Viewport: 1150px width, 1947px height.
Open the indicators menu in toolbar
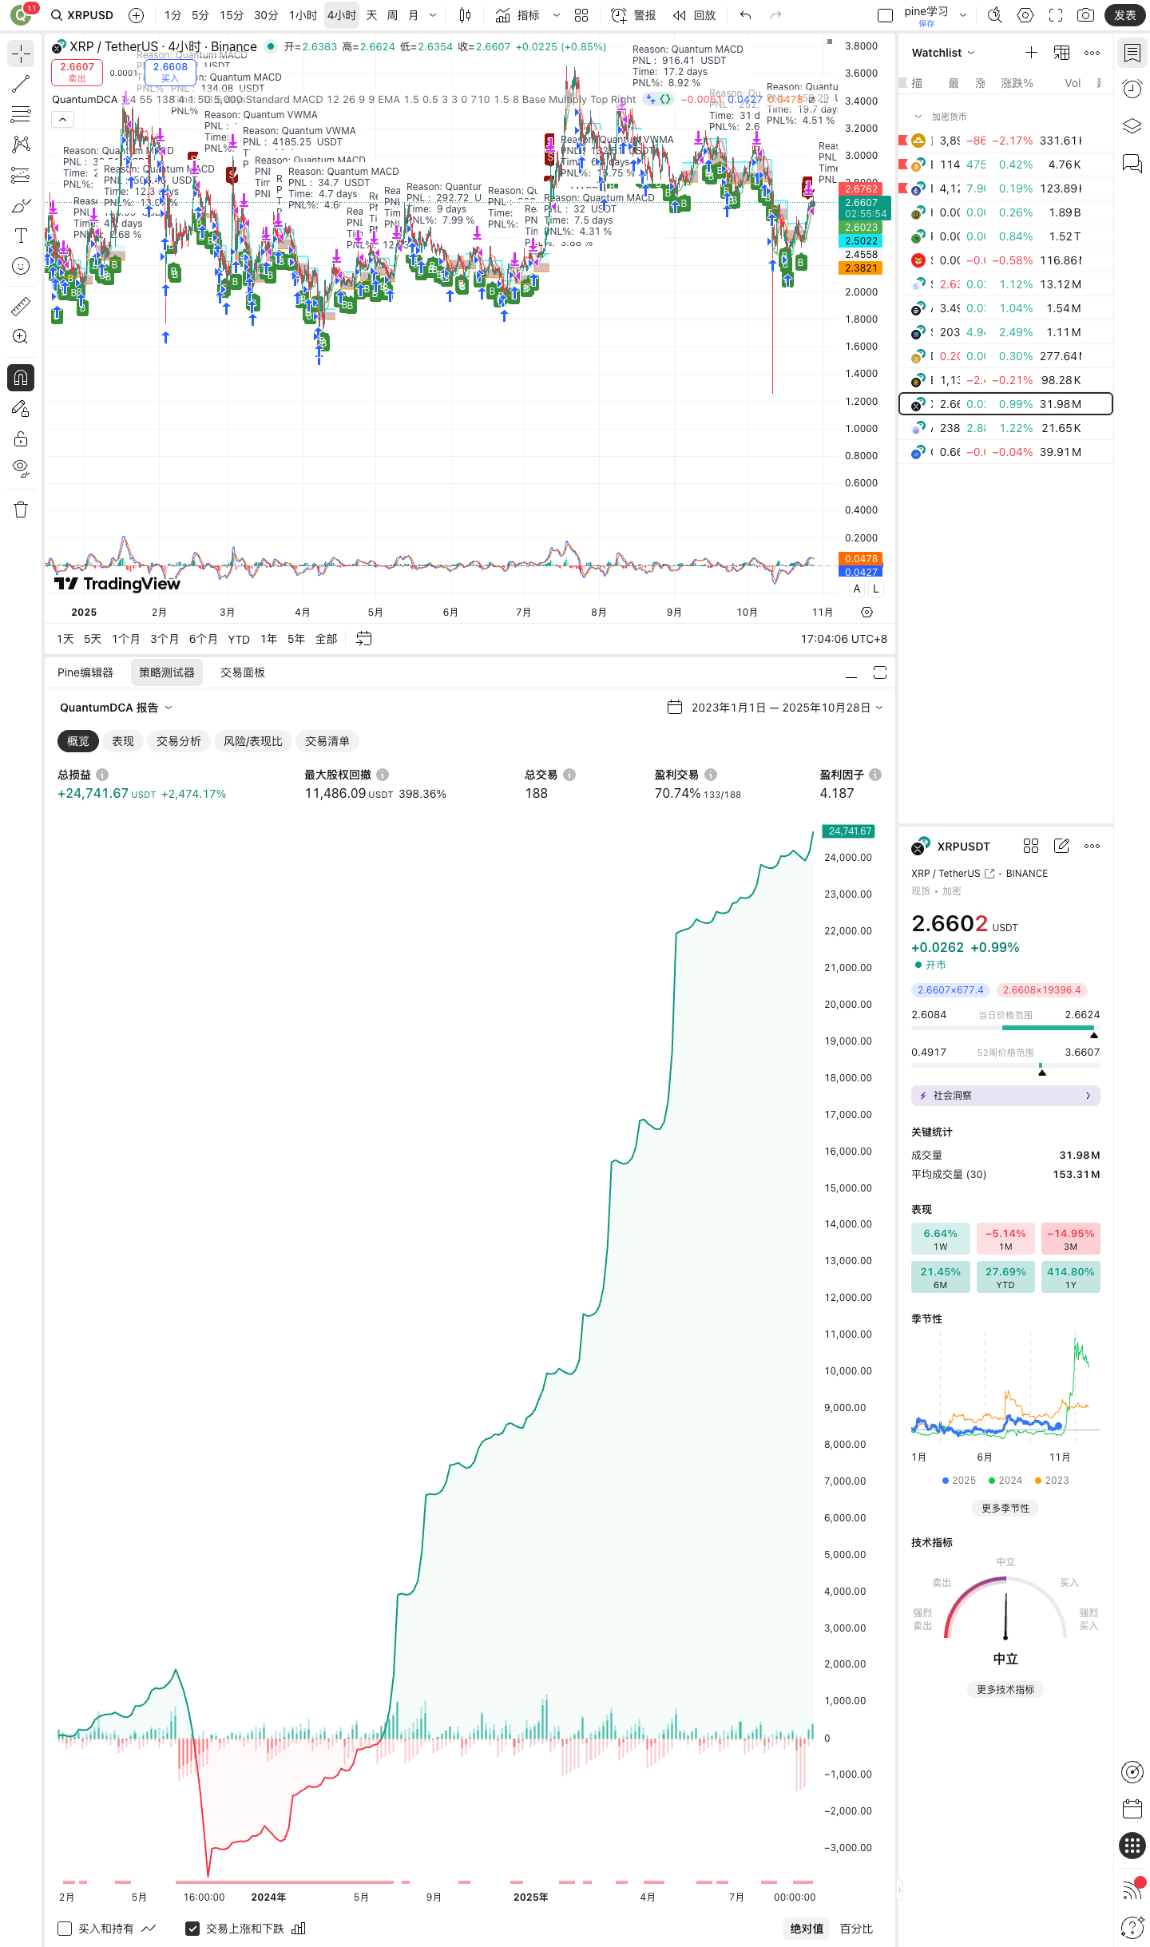click(517, 15)
